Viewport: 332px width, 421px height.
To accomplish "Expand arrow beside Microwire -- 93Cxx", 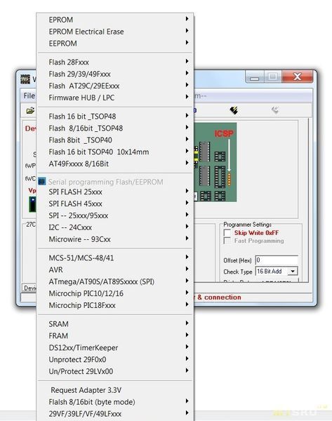I will click(x=187, y=238).
